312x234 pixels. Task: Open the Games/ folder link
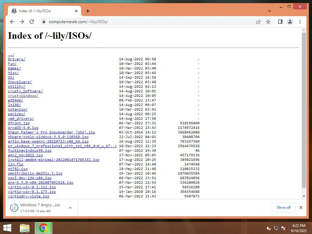point(14,68)
